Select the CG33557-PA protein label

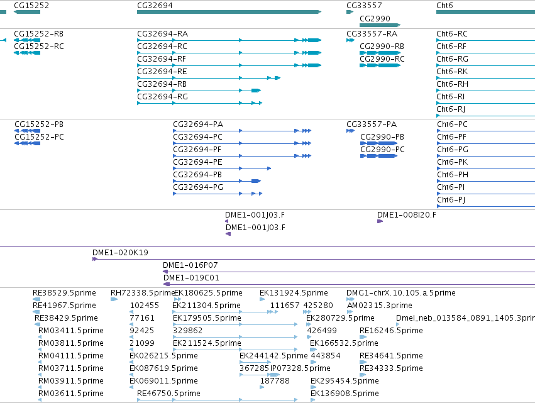(372, 124)
